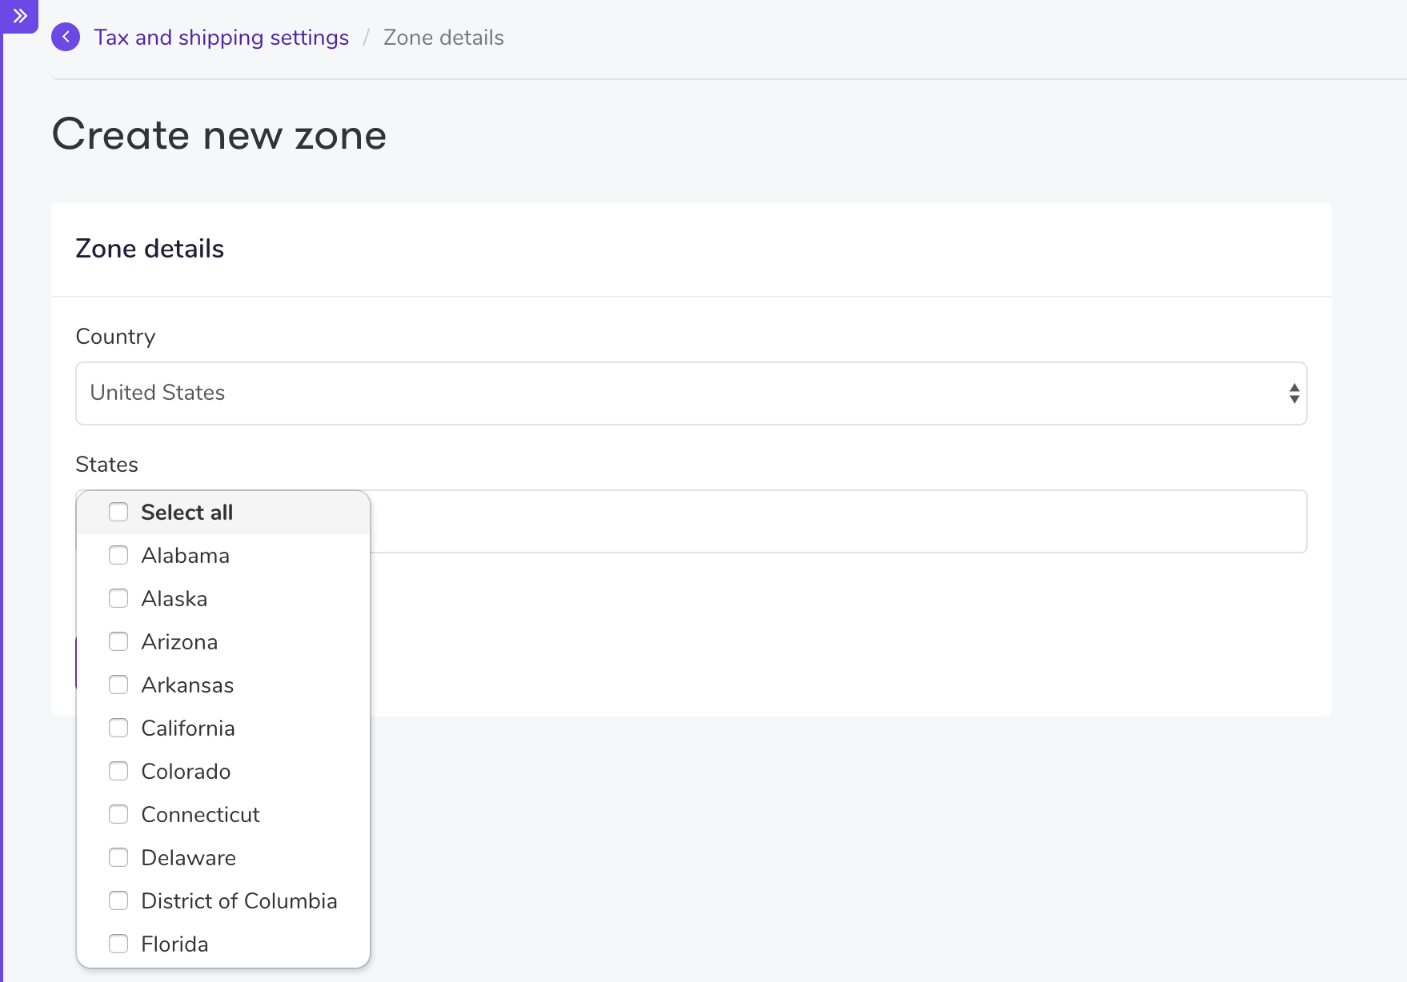The width and height of the screenshot is (1407, 982).
Task: Tick the Alaska checkbox
Action: point(118,598)
